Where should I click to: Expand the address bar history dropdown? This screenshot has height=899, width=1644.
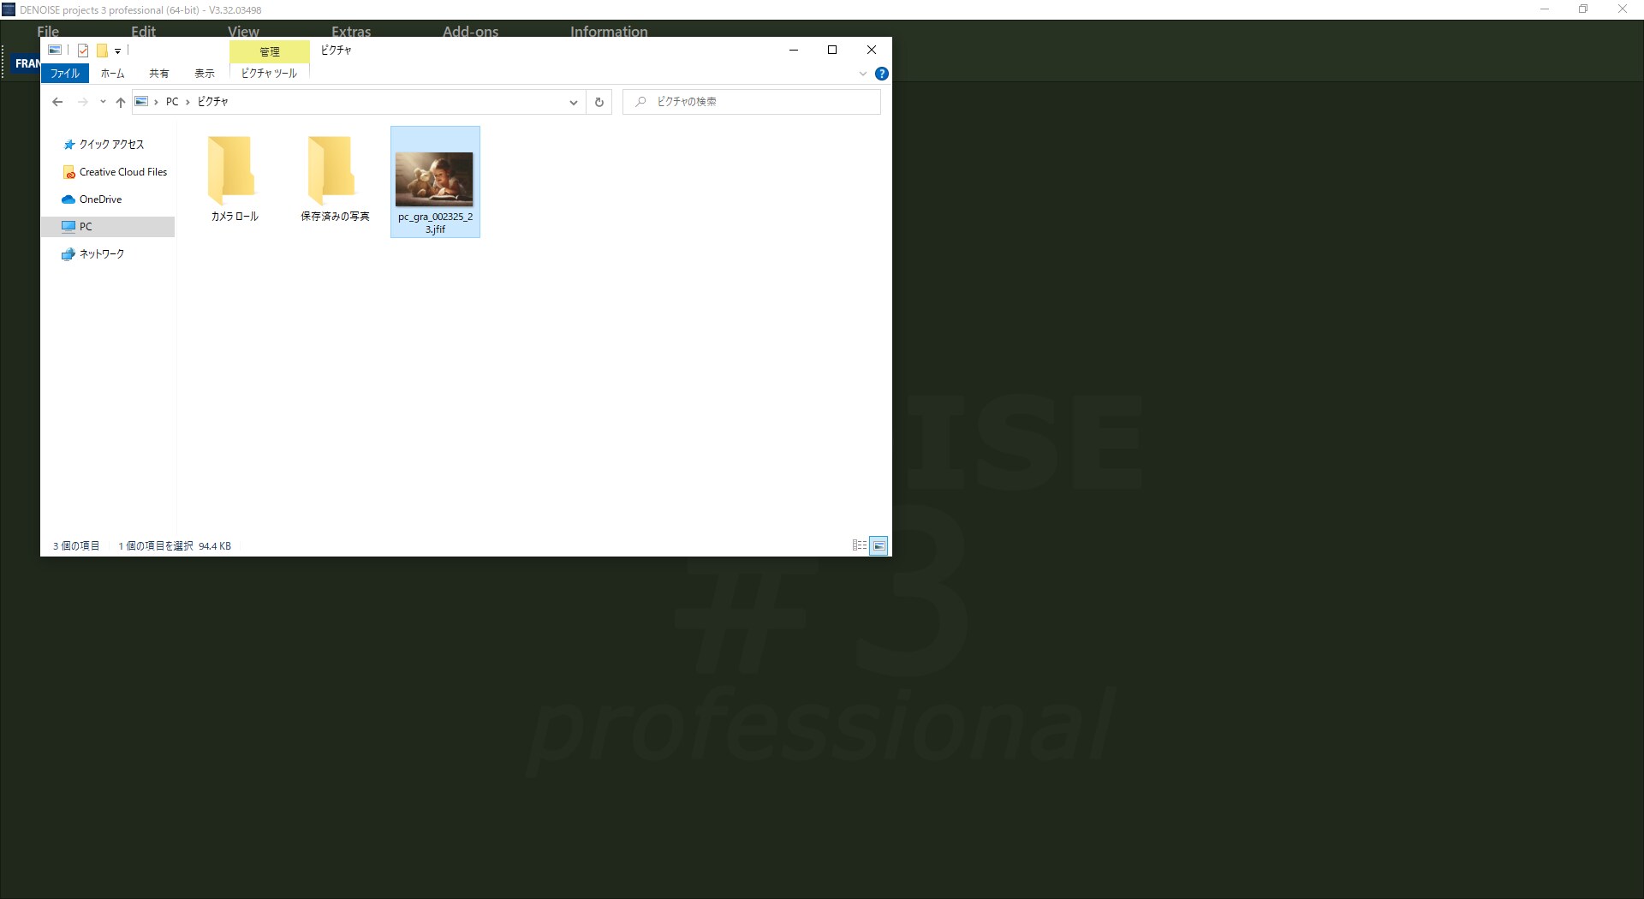click(574, 102)
